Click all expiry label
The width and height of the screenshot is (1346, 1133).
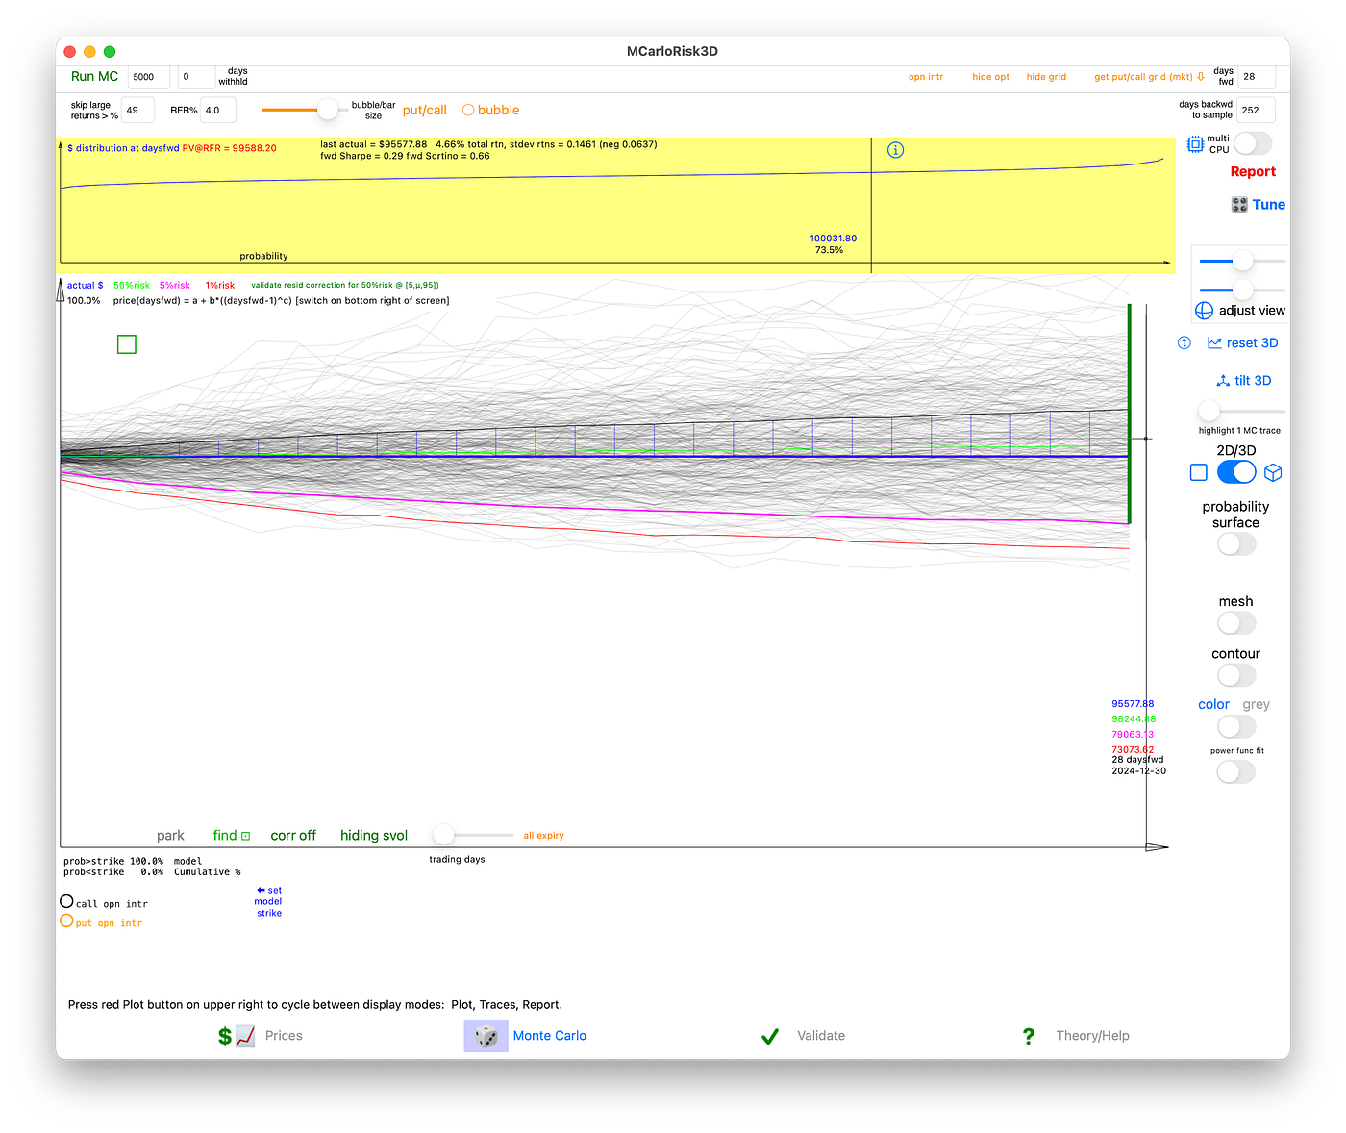click(543, 836)
